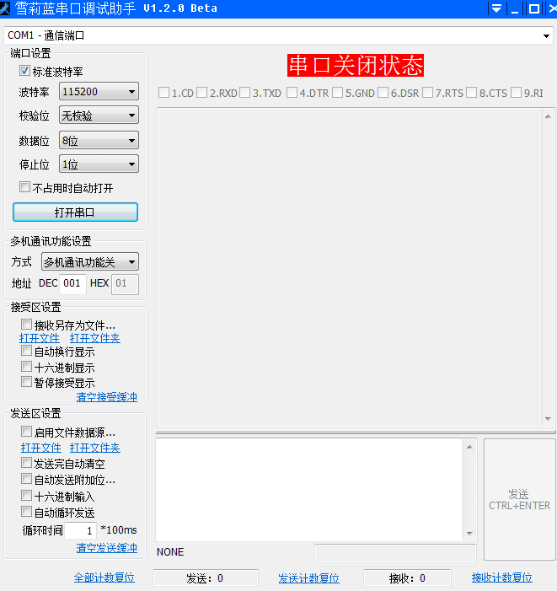
Task: Click receive area scrollbar up arrow
Action: (x=548, y=116)
